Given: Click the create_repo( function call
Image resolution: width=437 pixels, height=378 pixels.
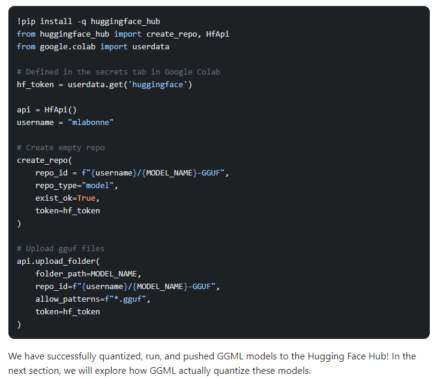Looking at the screenshot, I should [44, 160].
